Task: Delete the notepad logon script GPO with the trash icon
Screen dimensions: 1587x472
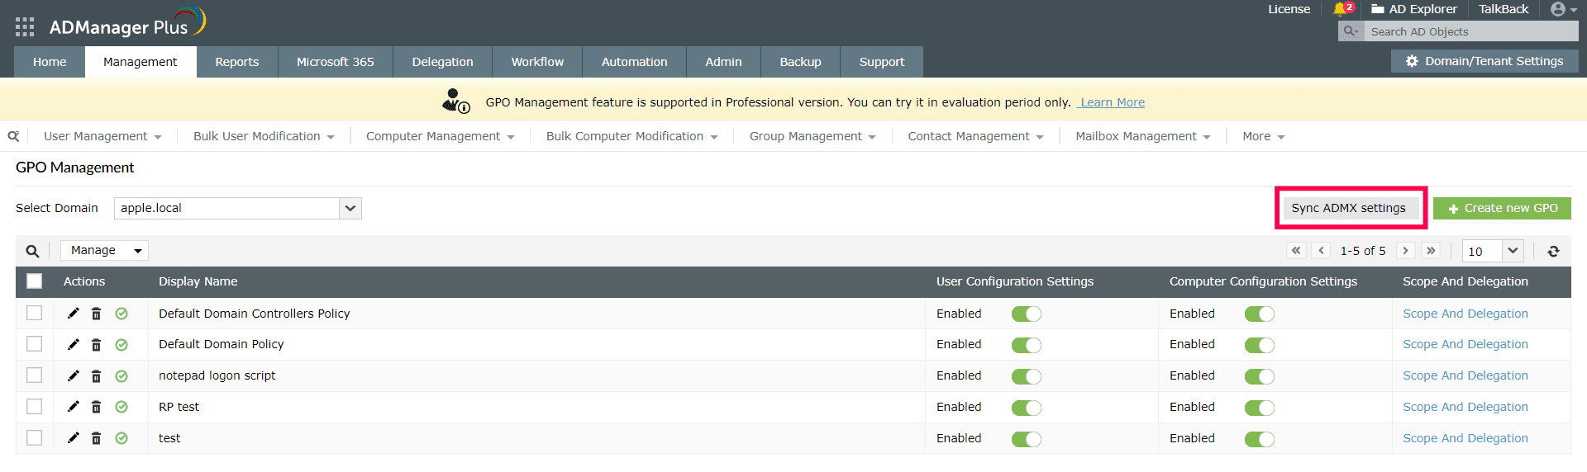Action: click(96, 376)
